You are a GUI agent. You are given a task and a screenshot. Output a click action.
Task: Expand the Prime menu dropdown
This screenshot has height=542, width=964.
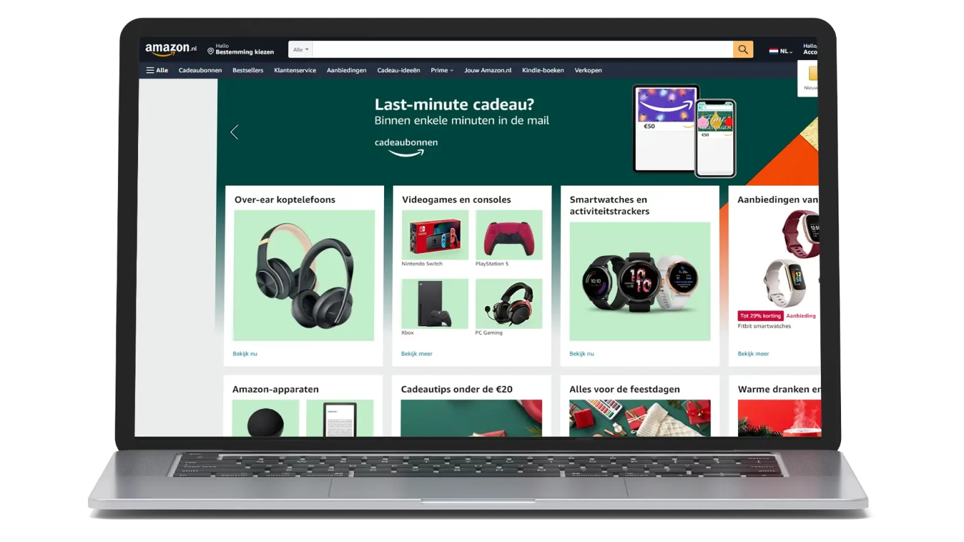442,70
